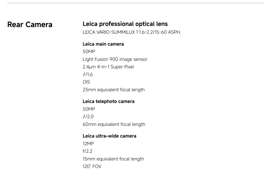275x171 pixels.
Task: Click the 2.4μm 4-in-1 Super Pixel text
Action: click(108, 67)
